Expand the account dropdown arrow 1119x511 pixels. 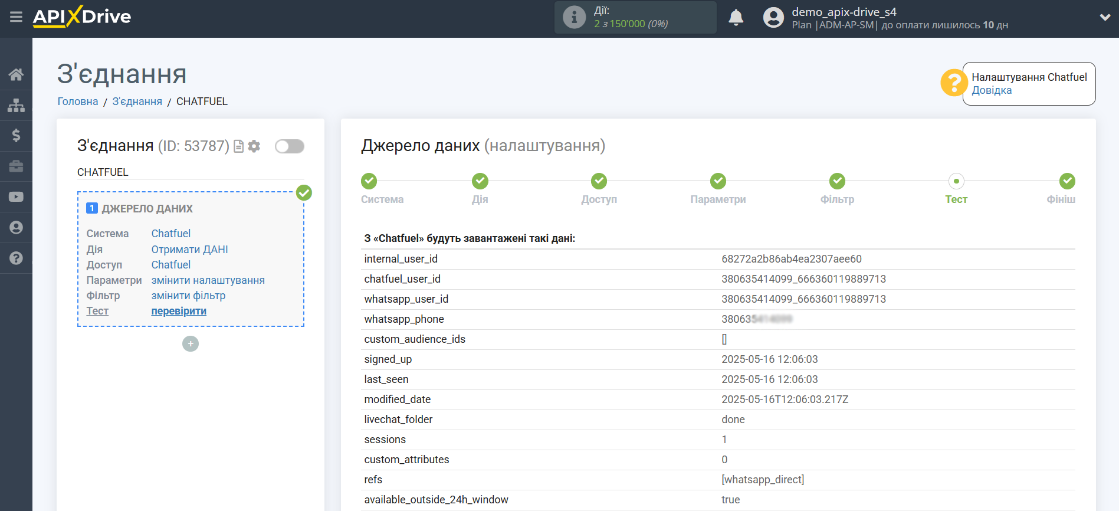pos(1105,18)
